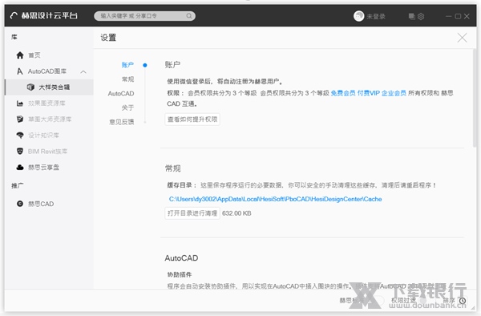Switch to 账户 settings section

coord(127,65)
